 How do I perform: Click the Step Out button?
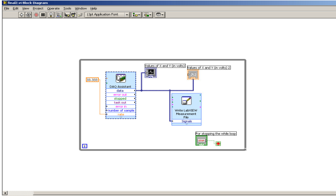tap(80, 15)
